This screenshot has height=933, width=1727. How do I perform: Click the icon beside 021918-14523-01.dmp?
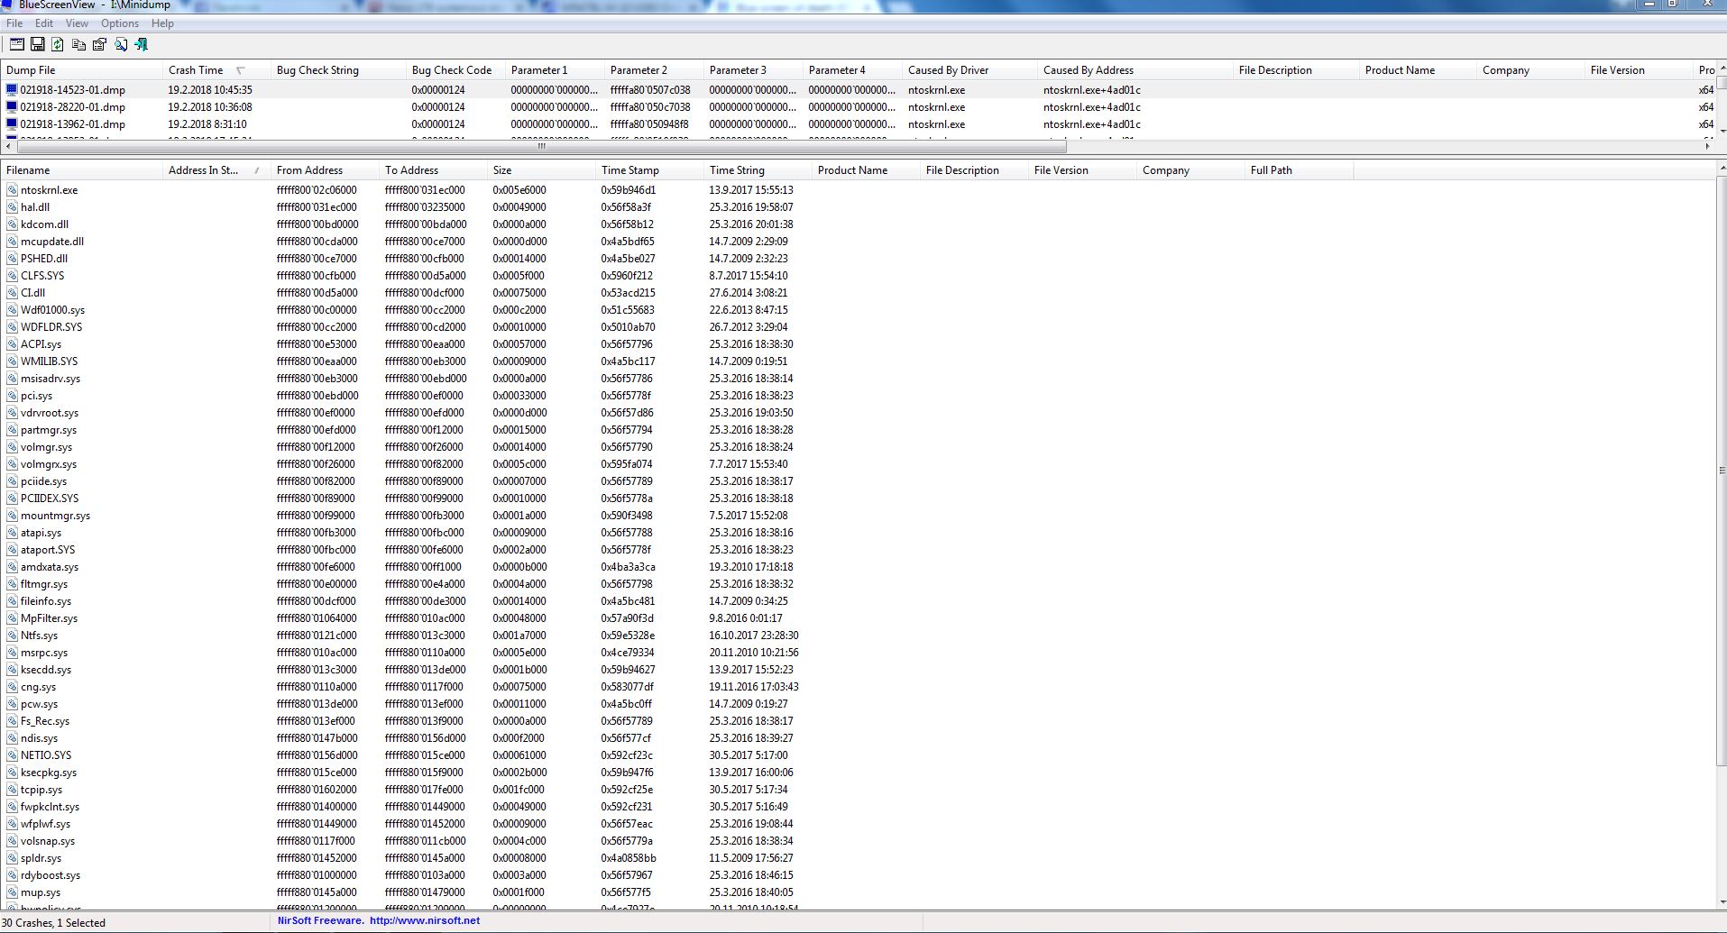tap(12, 90)
